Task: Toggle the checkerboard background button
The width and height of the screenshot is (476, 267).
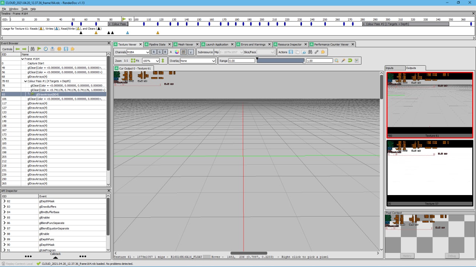Action: tap(183, 52)
